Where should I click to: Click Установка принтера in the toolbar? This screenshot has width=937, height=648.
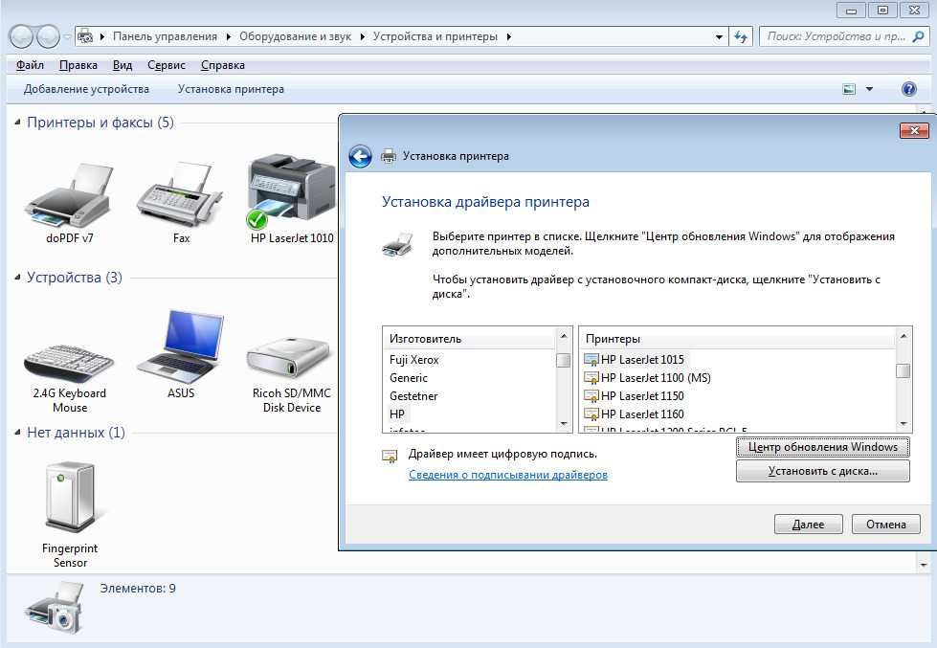click(231, 89)
